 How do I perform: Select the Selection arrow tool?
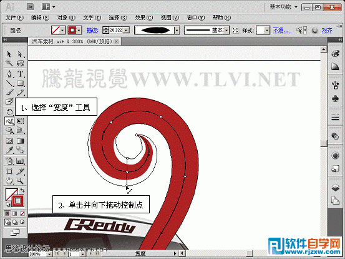[9, 54]
